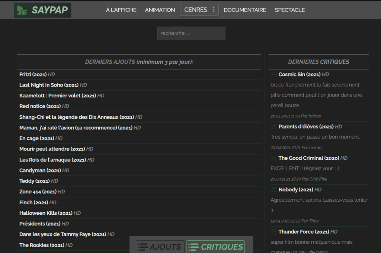Screen dimensions: 381x253
Task: Click 'EXCELLENT !! régalez vous' critique text
Action: tap(305, 169)
